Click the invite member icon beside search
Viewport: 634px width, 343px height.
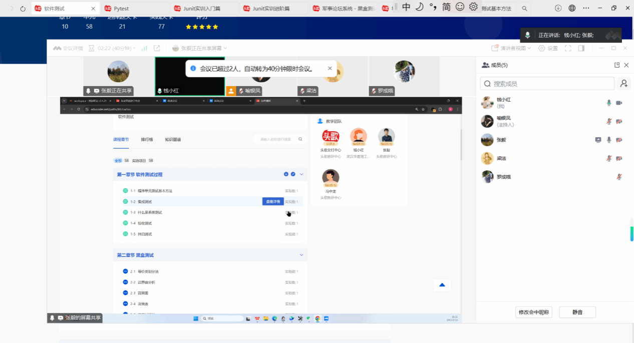[x=623, y=84]
